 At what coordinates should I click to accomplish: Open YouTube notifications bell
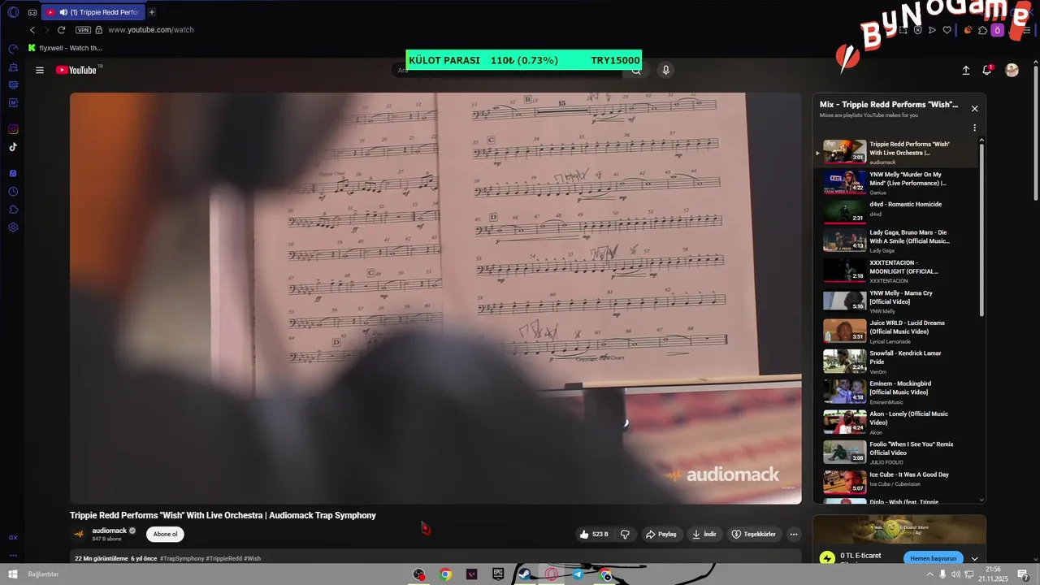[987, 70]
